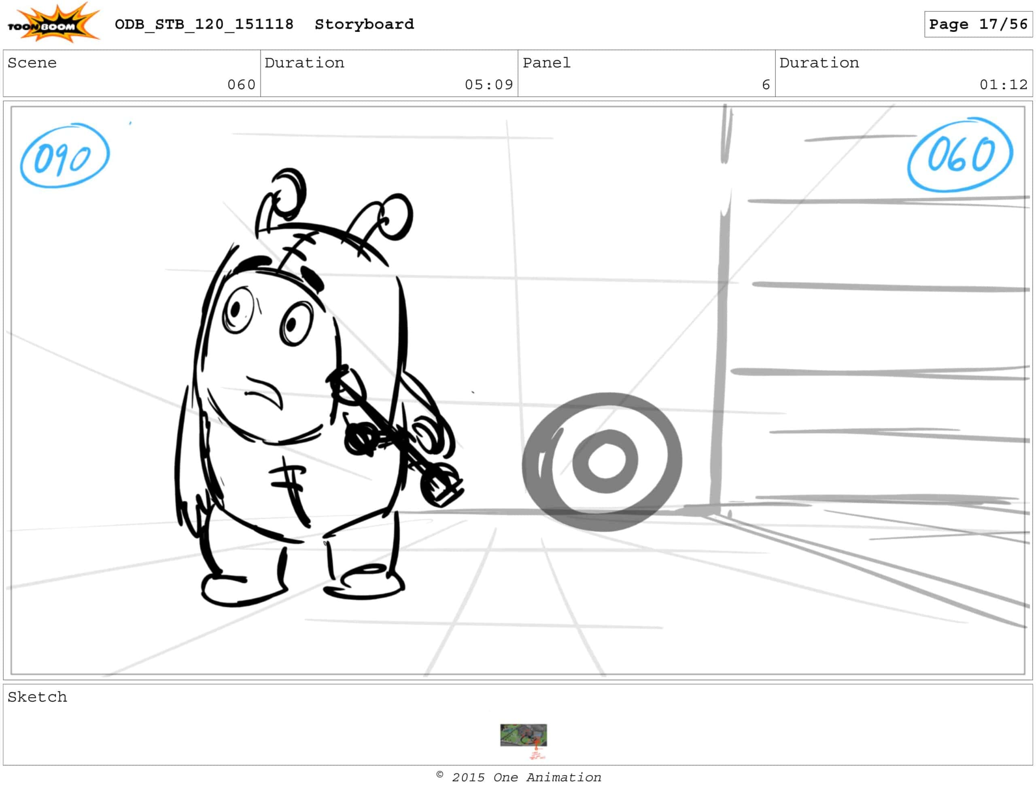Click the gray ring target shape
Image resolution: width=1036 pixels, height=787 pixels.
(603, 462)
